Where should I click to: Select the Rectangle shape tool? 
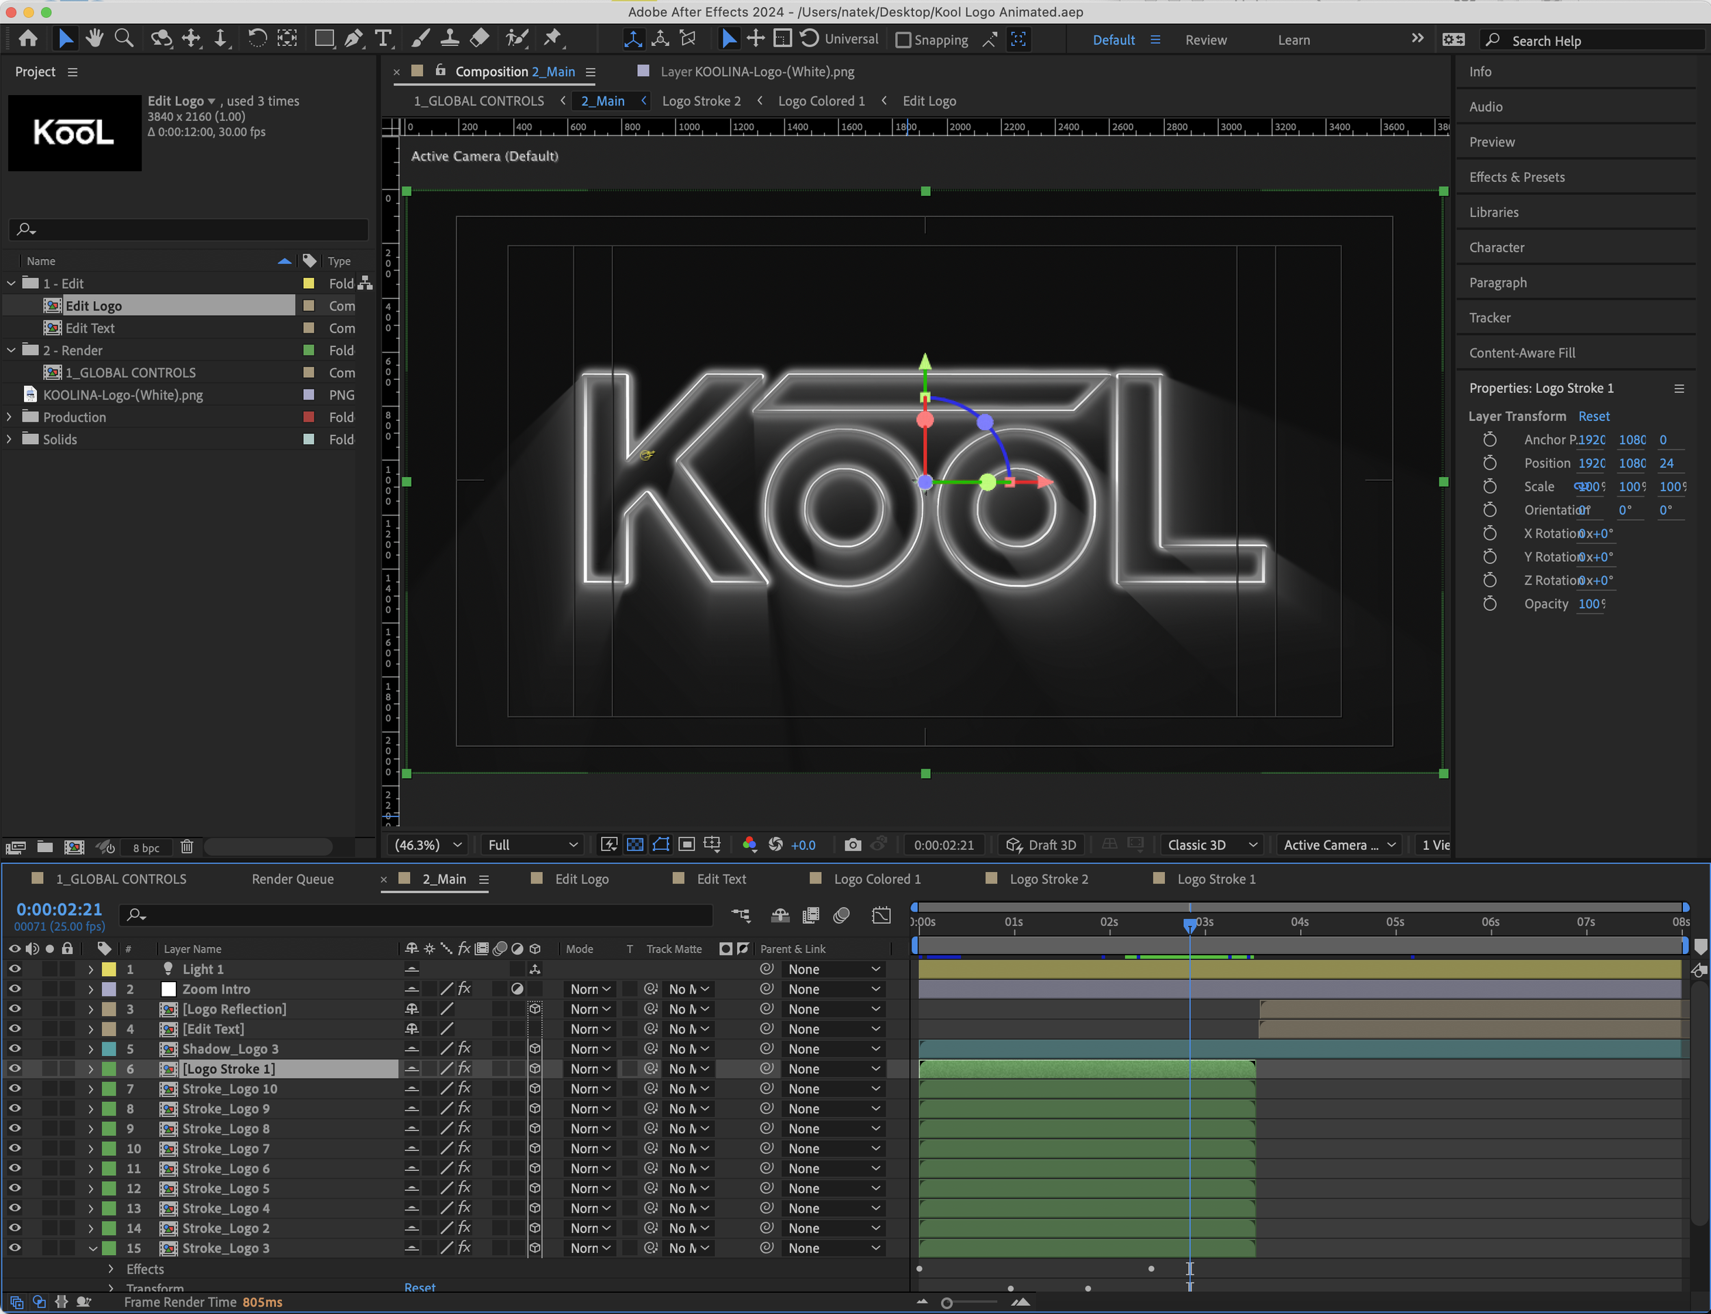324,38
